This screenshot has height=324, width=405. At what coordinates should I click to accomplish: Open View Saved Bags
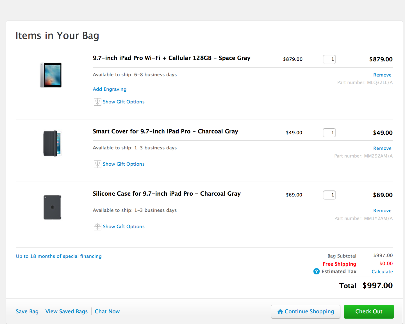[x=67, y=311]
